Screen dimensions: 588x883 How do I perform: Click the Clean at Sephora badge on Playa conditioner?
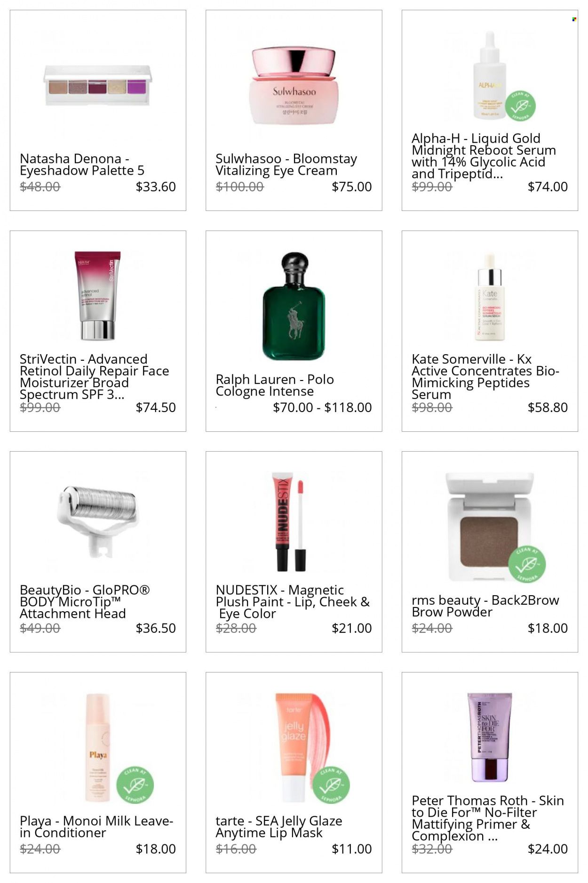click(135, 785)
